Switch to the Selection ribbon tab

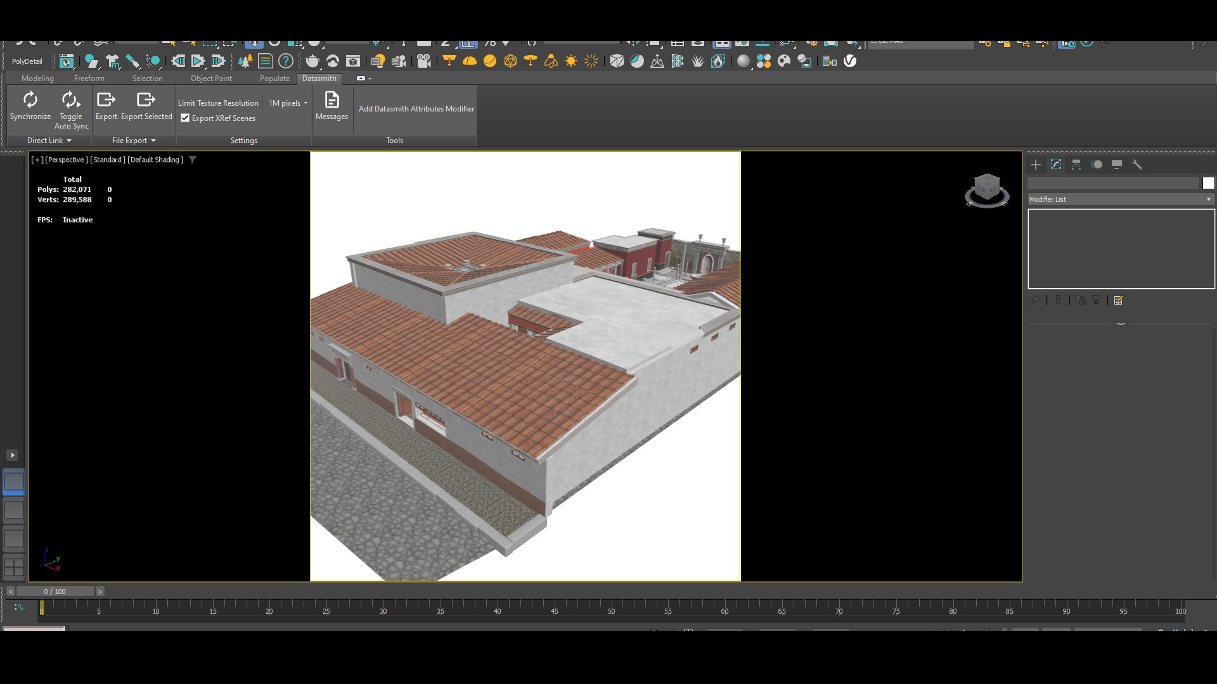(x=147, y=79)
